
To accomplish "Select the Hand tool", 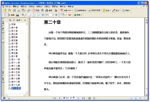I will (x=5, y=15).
